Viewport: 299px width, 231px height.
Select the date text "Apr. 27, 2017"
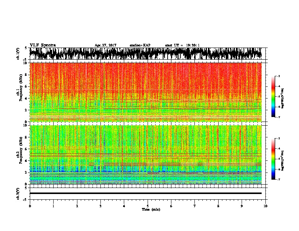[105, 45]
